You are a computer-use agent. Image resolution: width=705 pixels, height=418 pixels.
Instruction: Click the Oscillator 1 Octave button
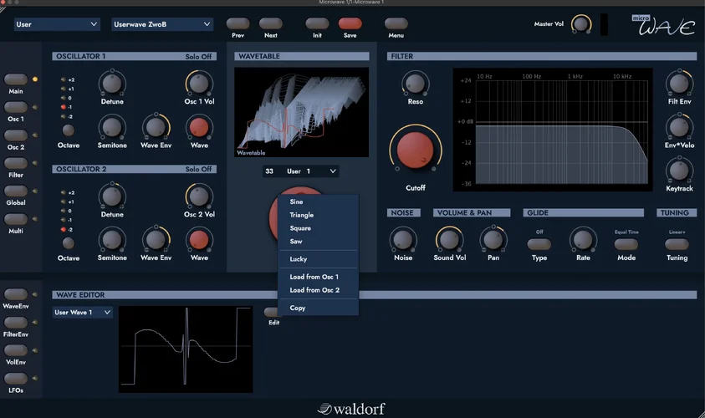[x=69, y=130]
